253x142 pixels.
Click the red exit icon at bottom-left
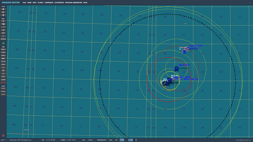point(3,135)
